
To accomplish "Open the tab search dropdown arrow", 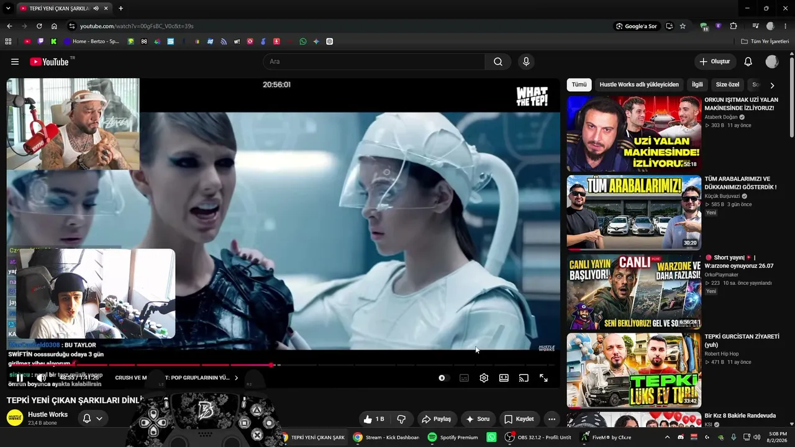I will point(7,8).
